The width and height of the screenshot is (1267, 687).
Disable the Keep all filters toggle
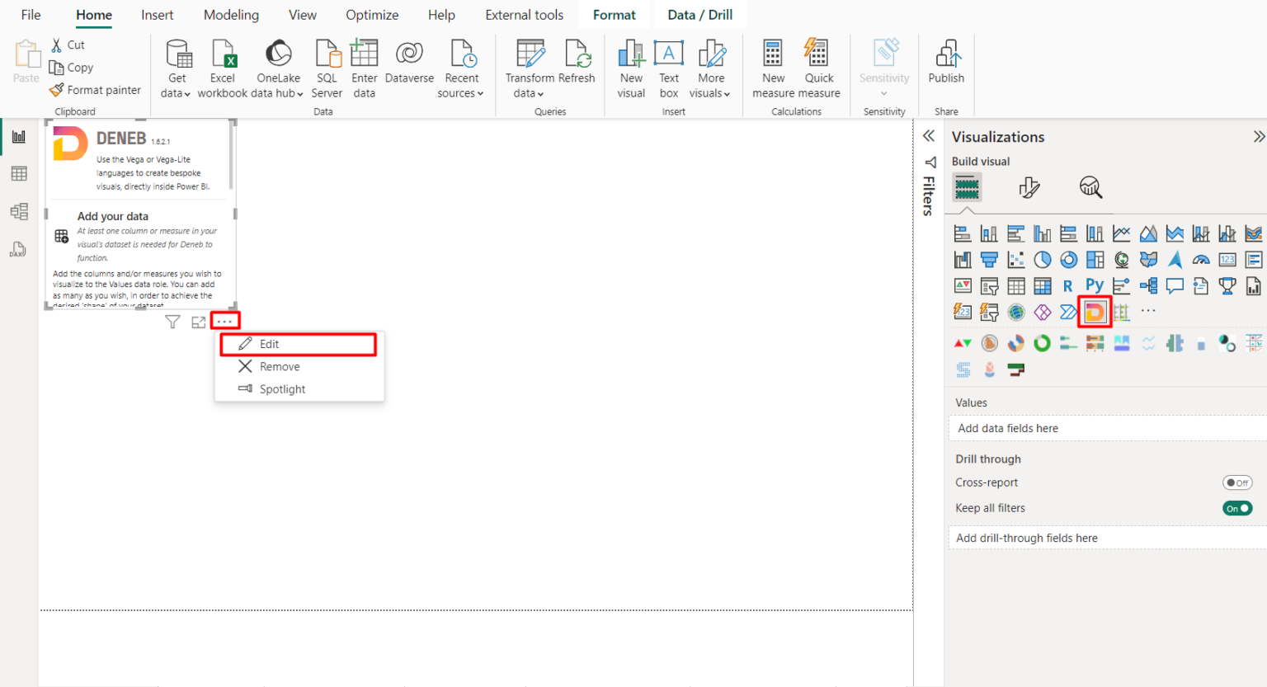coord(1237,507)
